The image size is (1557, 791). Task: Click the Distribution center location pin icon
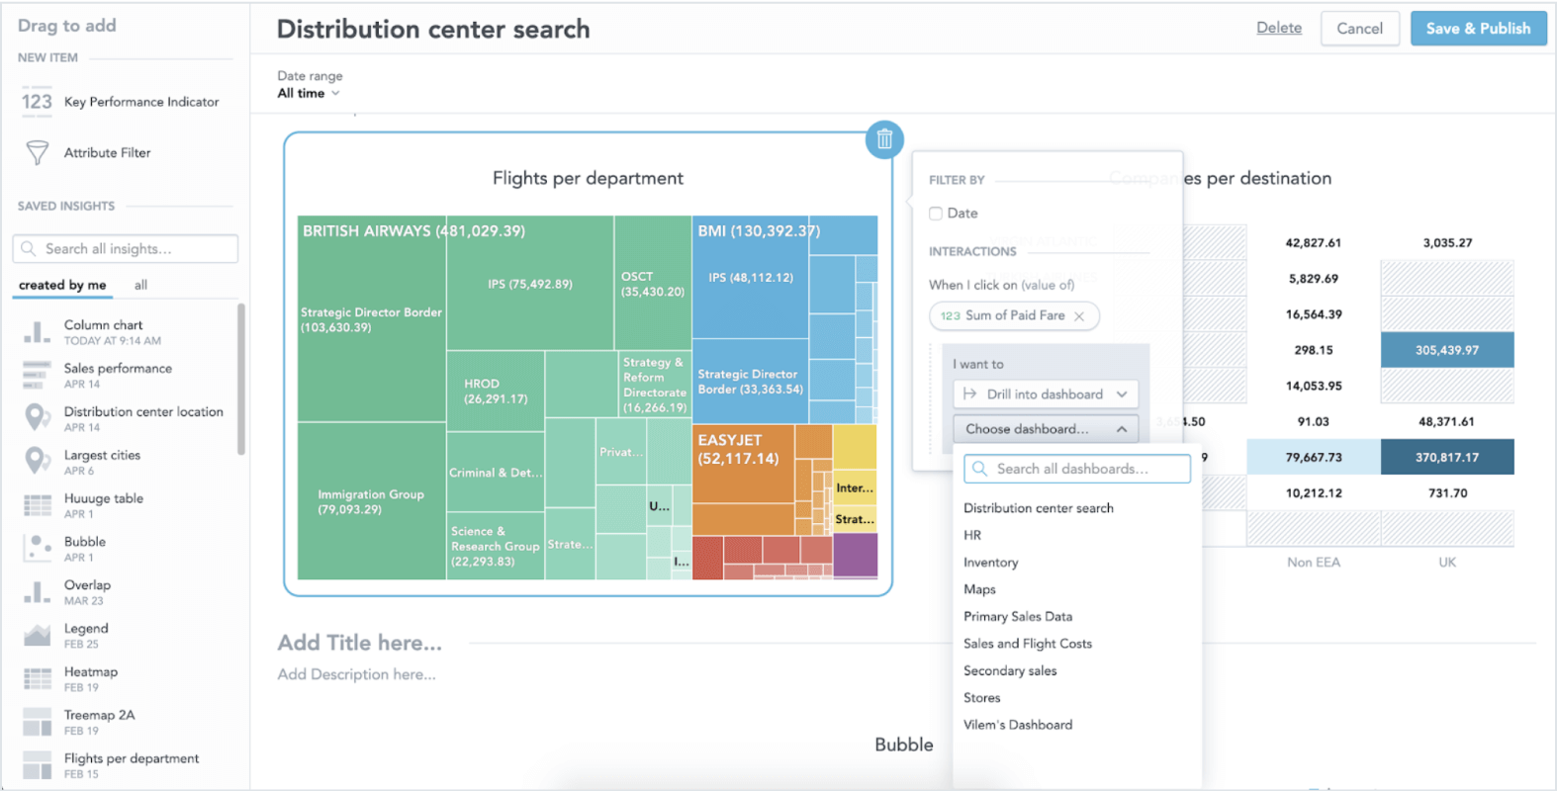click(37, 418)
